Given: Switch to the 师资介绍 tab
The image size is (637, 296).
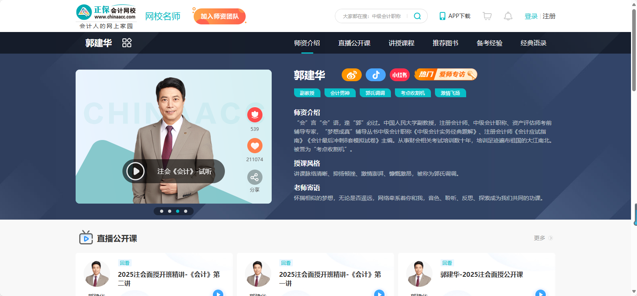Looking at the screenshot, I should point(307,43).
